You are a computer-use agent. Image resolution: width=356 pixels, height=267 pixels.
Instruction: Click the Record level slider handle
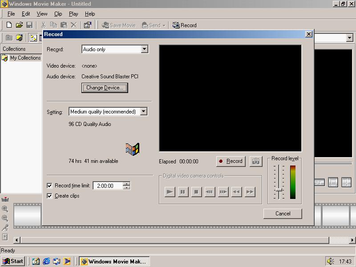[279, 190]
